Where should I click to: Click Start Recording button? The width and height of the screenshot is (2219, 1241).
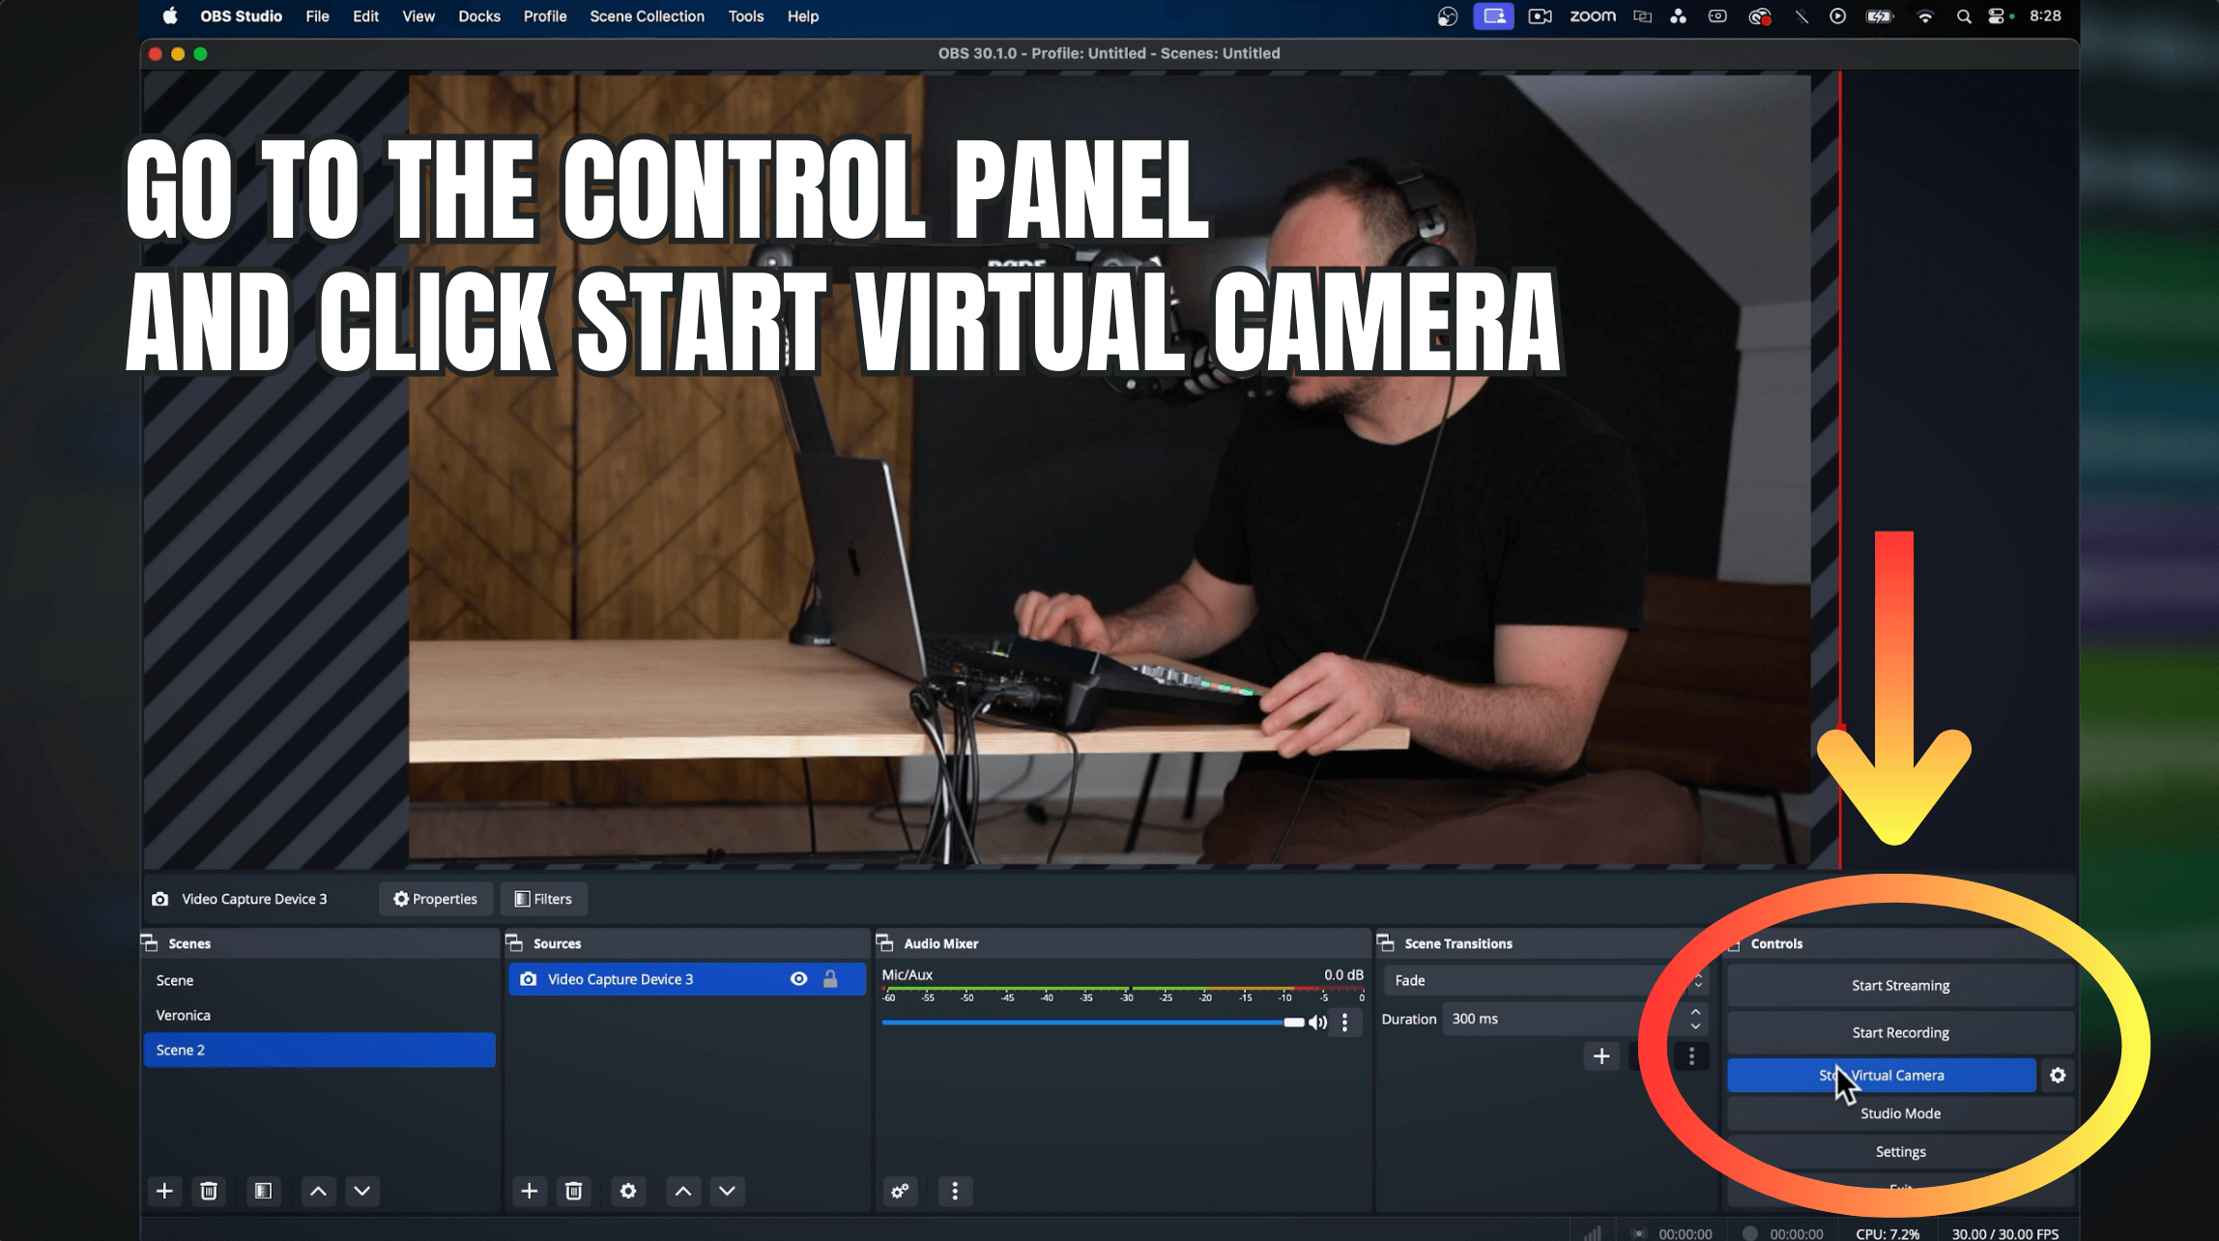(1899, 1032)
